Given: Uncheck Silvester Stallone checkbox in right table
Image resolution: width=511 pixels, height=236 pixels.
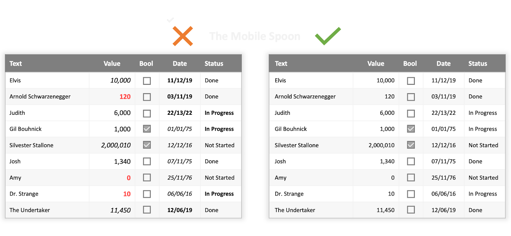Looking at the screenshot, I should 411,145.
